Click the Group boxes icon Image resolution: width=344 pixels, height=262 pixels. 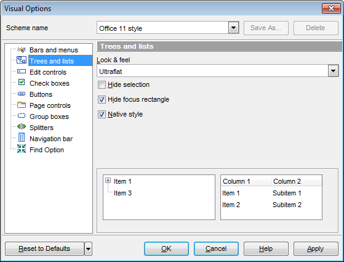pos(22,116)
